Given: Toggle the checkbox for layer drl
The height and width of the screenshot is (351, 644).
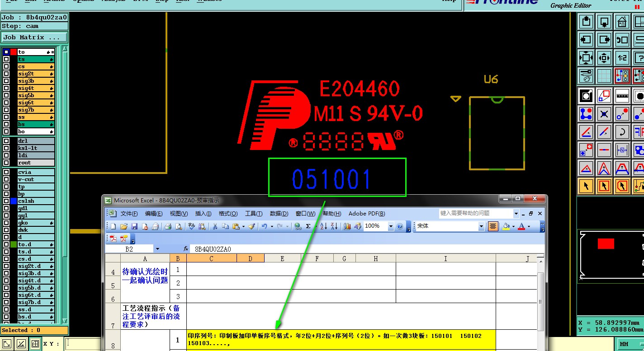Looking at the screenshot, I should 6,141.
